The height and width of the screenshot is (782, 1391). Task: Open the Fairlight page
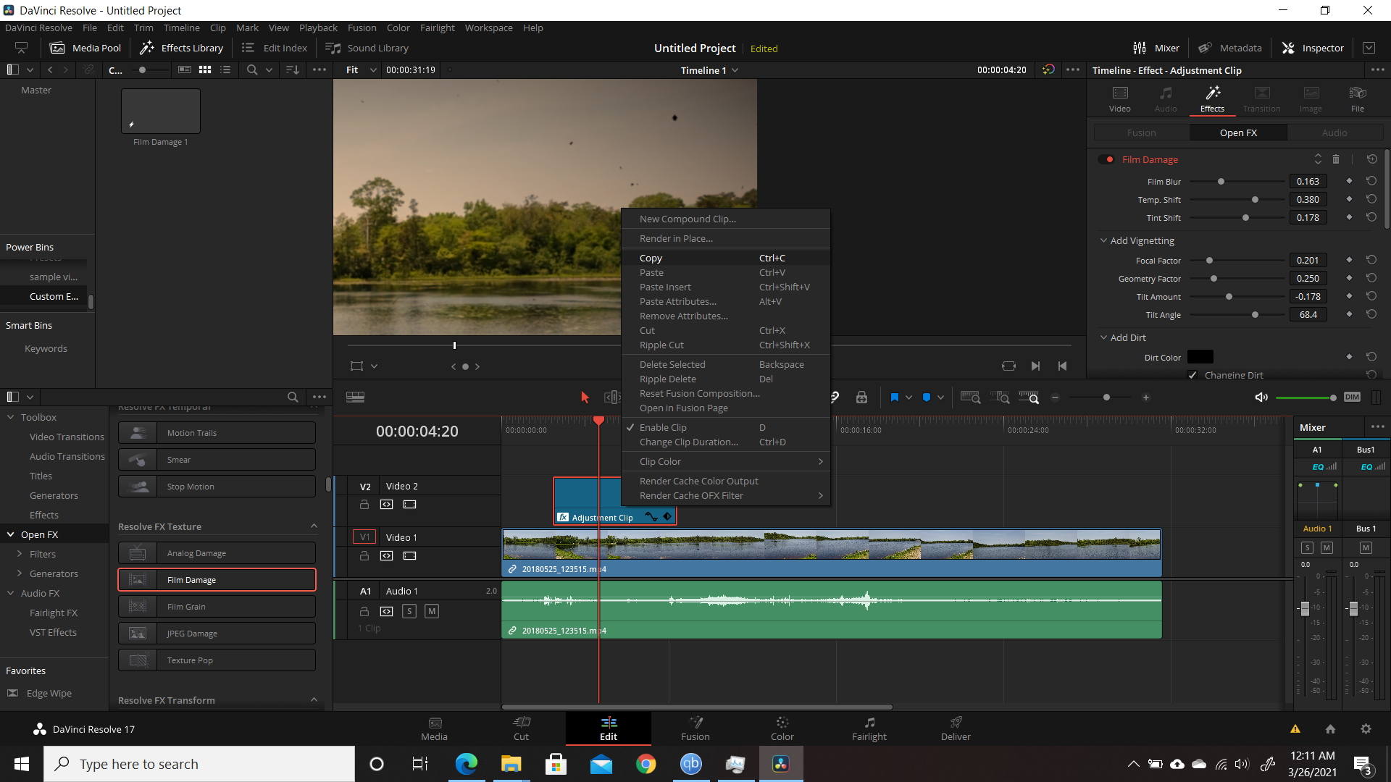click(x=869, y=728)
